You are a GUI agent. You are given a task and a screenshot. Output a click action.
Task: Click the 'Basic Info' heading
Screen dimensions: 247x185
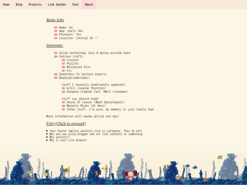[x=55, y=20]
